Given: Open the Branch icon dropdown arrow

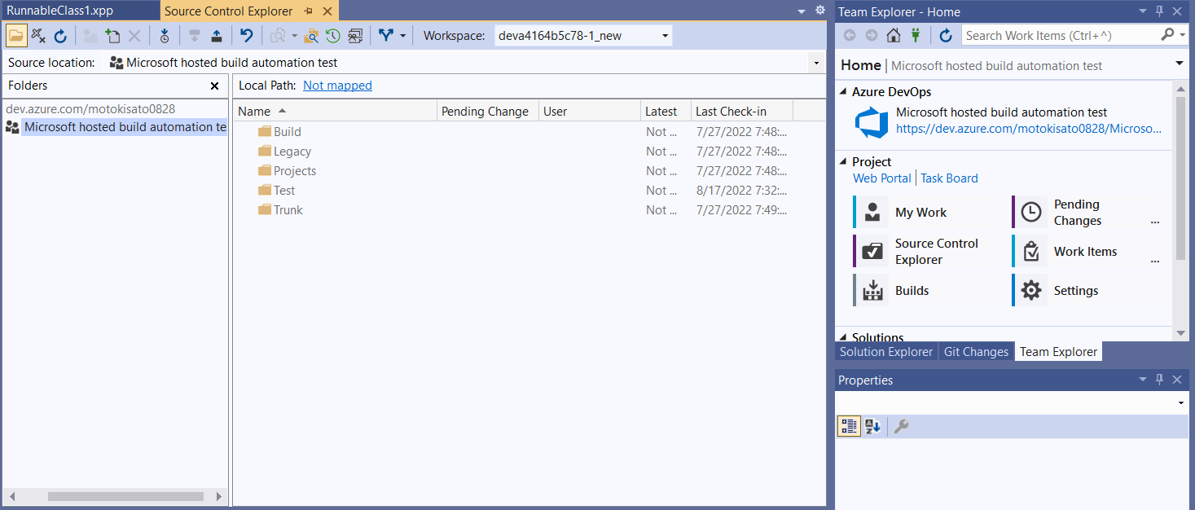Looking at the screenshot, I should (402, 36).
